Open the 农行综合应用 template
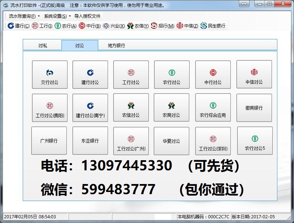Viewport: 294px width, 223px height. pyautogui.click(x=213, y=108)
